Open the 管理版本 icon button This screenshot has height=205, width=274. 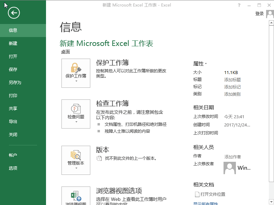click(x=76, y=160)
